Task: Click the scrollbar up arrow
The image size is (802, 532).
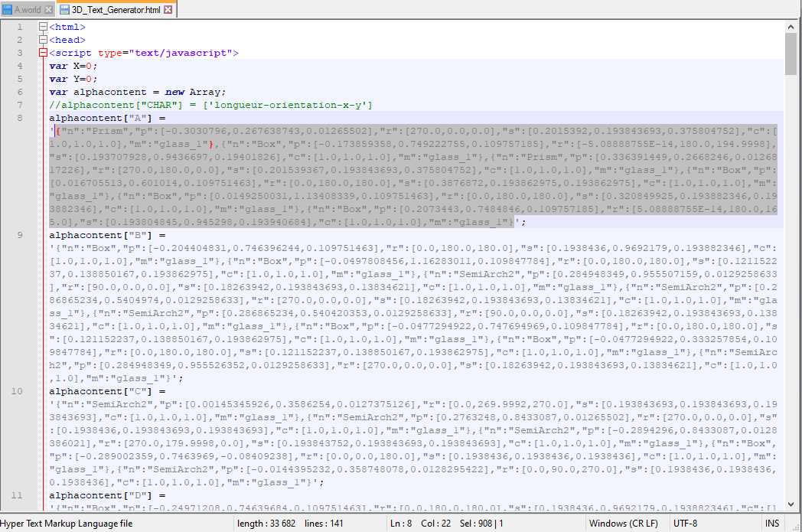Action: click(791, 25)
